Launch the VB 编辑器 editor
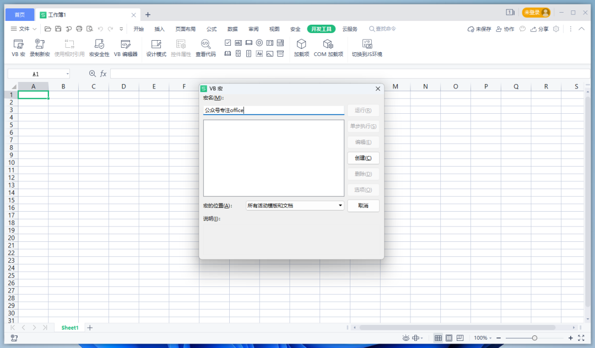Image resolution: width=595 pixels, height=348 pixels. point(126,48)
